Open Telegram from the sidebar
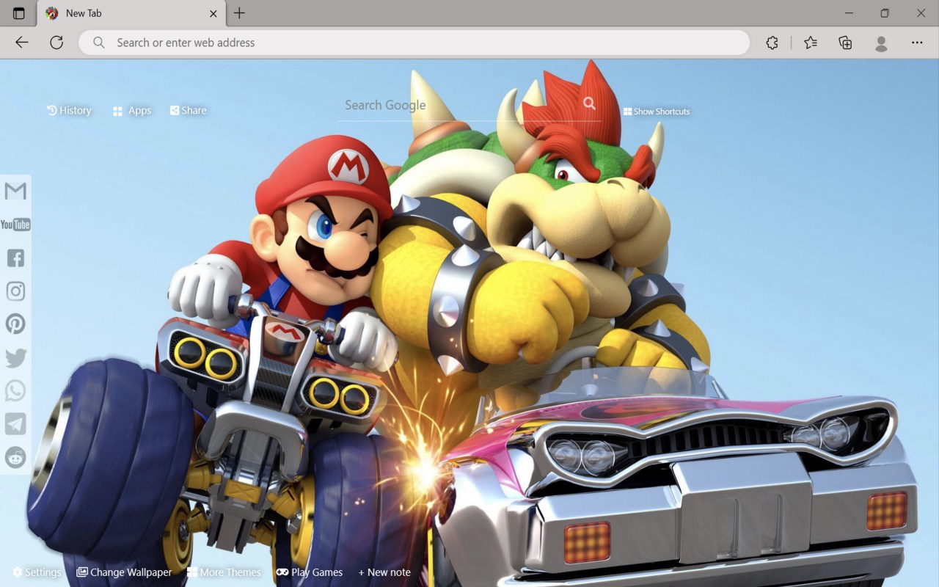The width and height of the screenshot is (939, 587). pyautogui.click(x=15, y=424)
